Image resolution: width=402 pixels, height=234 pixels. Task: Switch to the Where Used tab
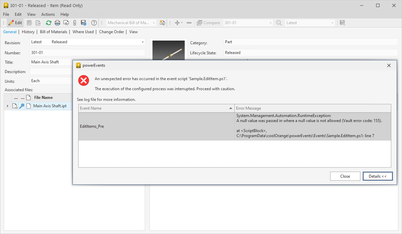(83, 32)
